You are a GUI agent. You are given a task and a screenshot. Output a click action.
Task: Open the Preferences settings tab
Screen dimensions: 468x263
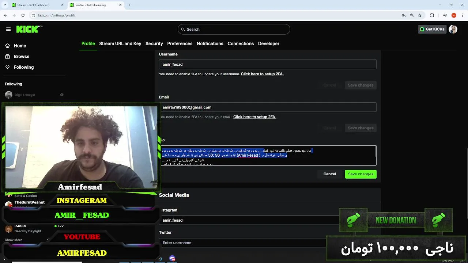pos(180,43)
